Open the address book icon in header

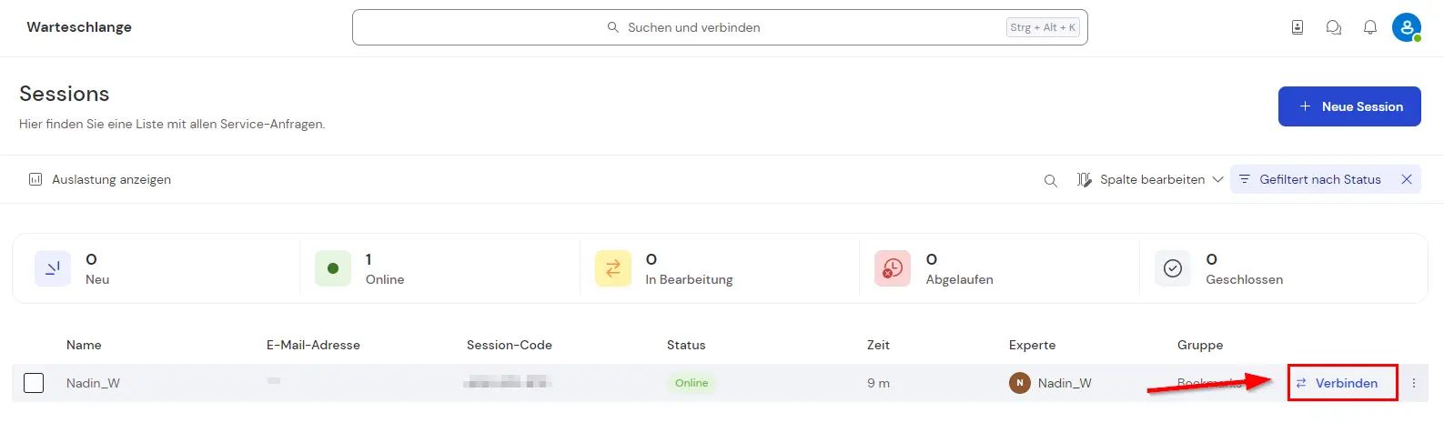[1298, 27]
